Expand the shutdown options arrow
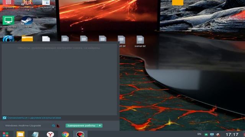The image size is (245, 137). (x=100, y=126)
